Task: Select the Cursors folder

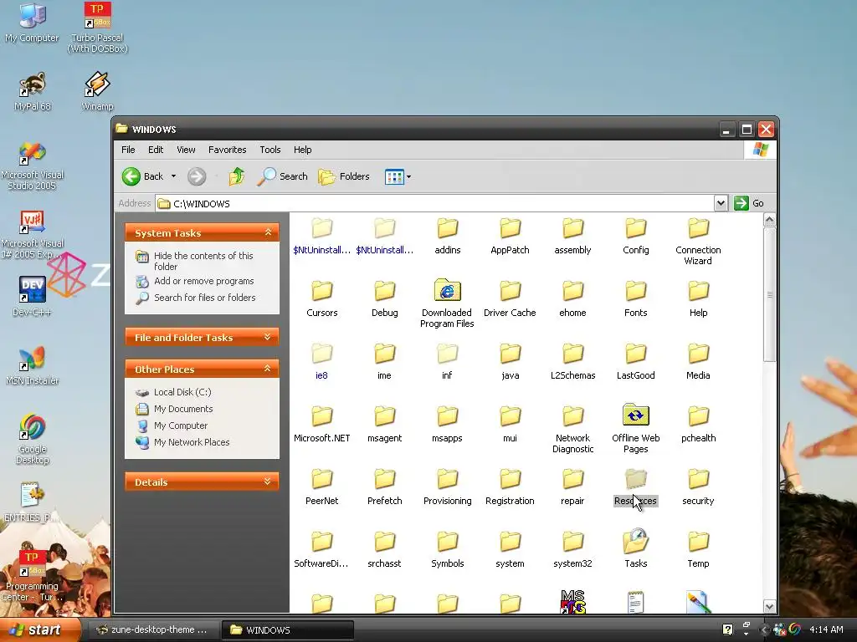Action: pyautogui.click(x=322, y=298)
